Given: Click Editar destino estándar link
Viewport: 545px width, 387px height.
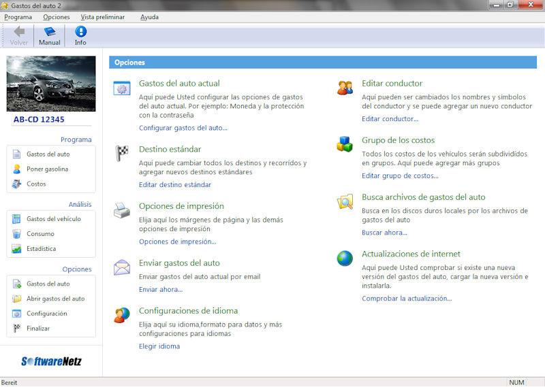Looking at the screenshot, I should pos(175,185).
